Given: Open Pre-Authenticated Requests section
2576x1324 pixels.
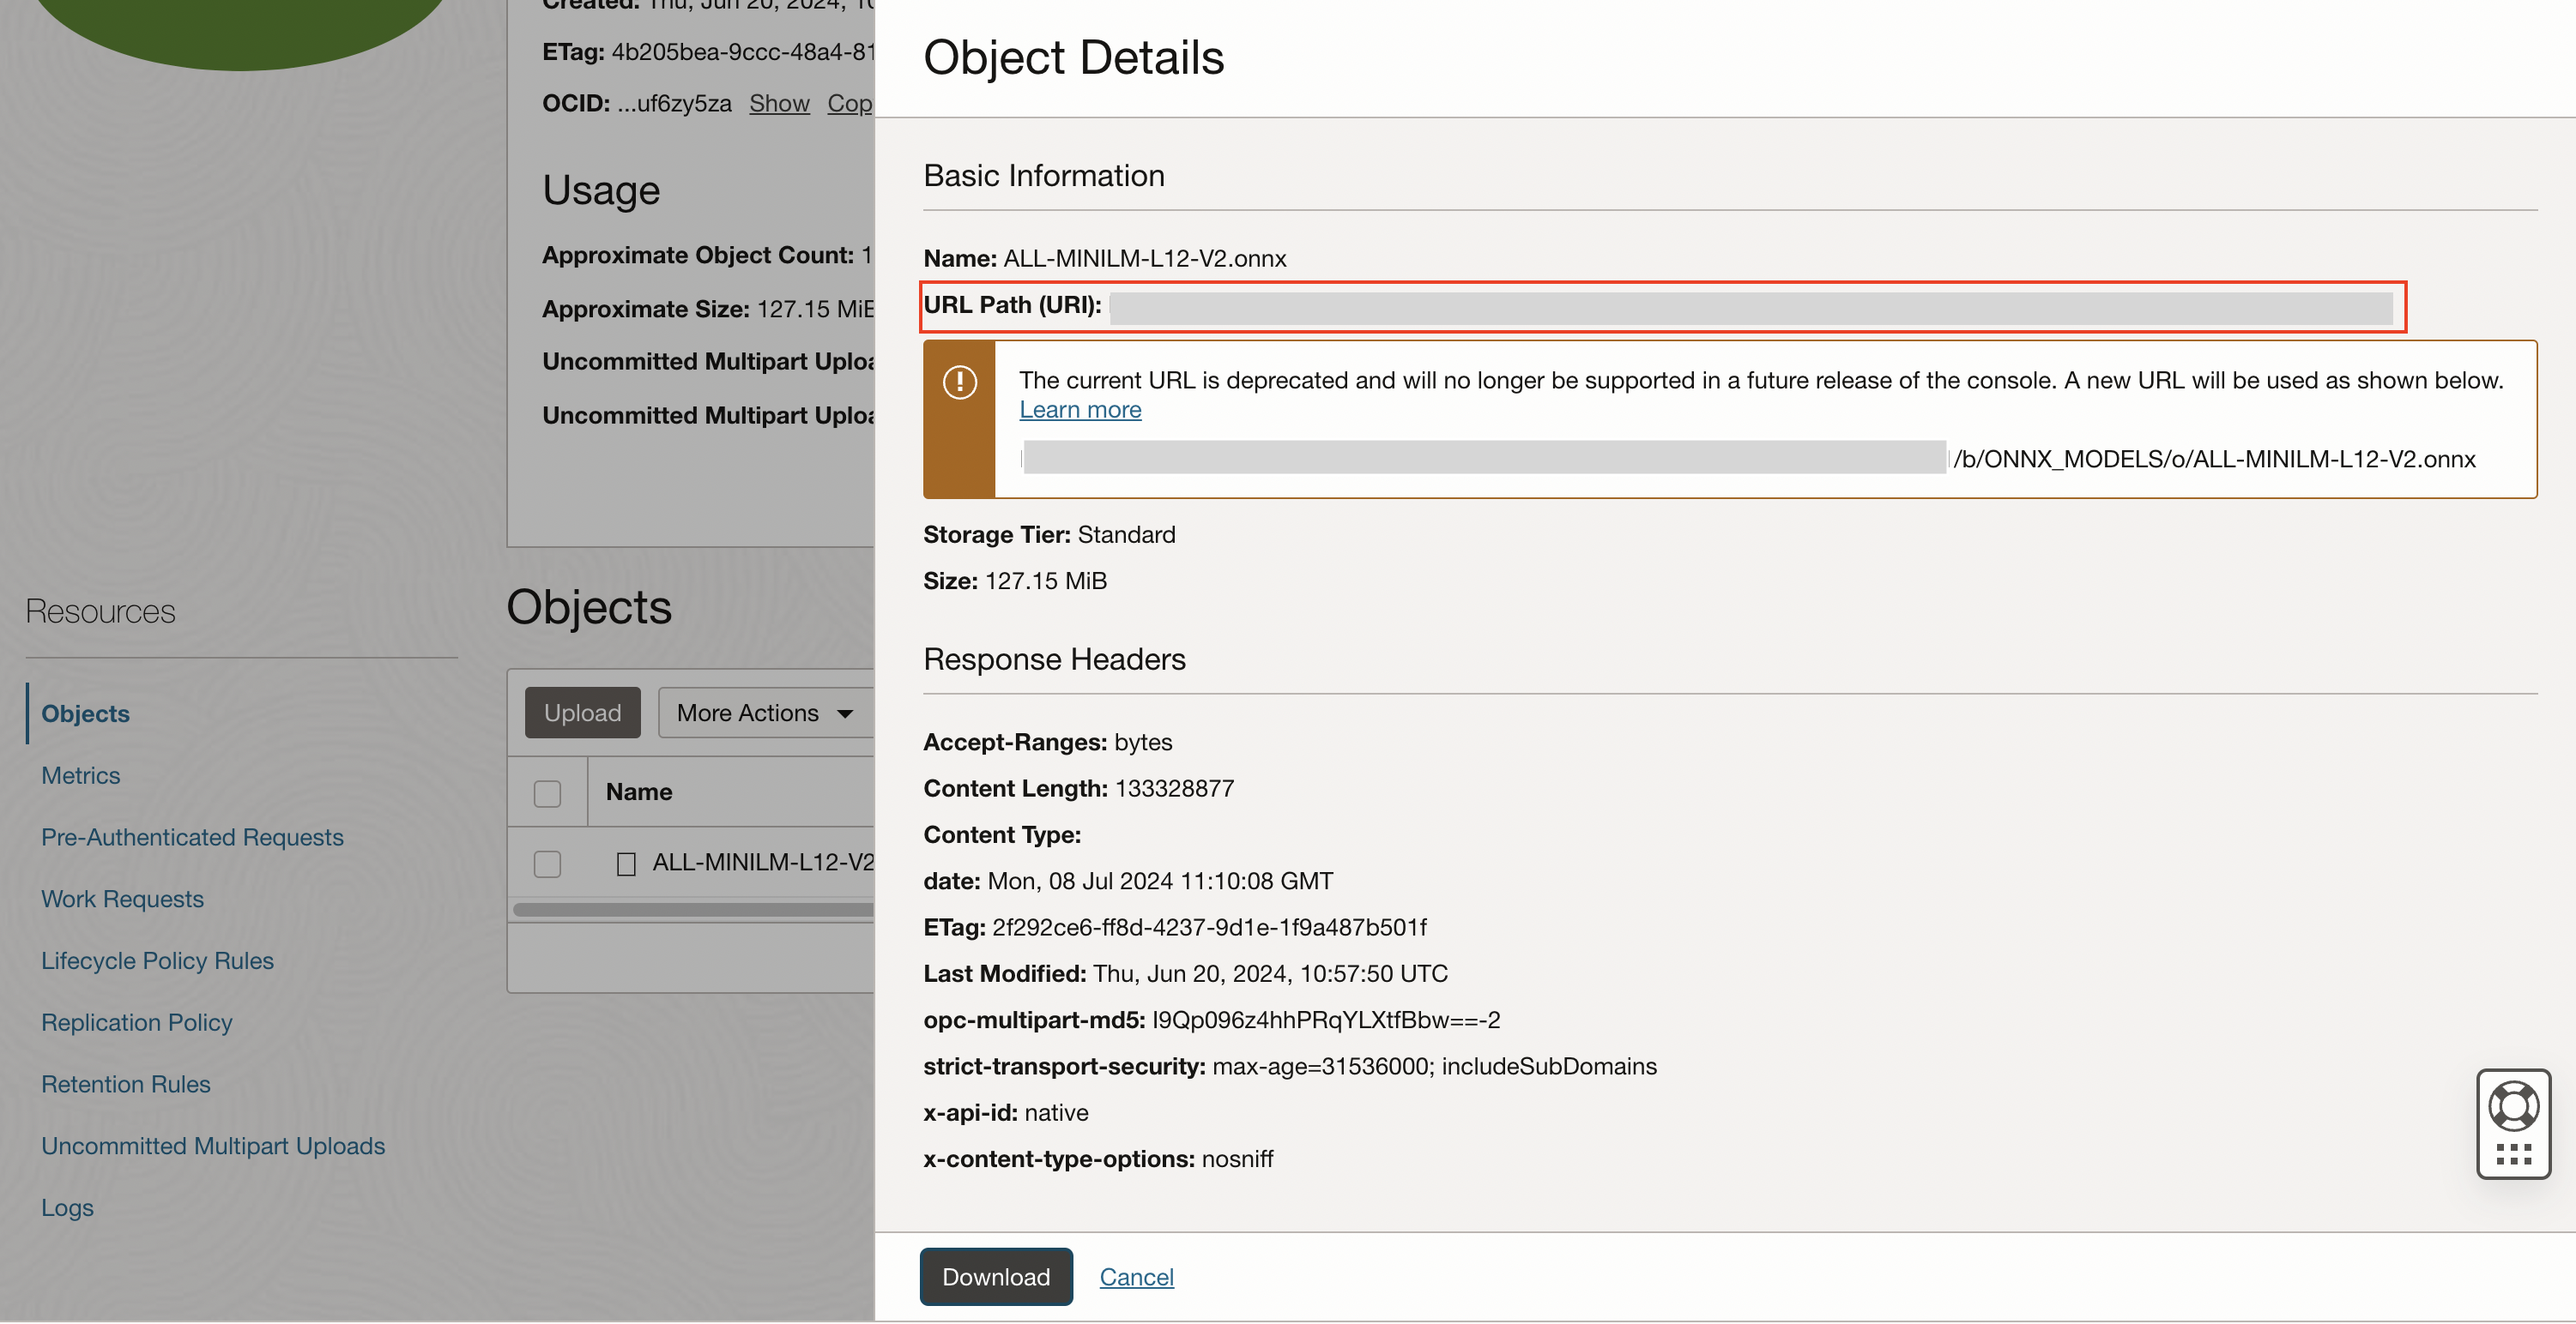Looking at the screenshot, I should click(x=192, y=838).
